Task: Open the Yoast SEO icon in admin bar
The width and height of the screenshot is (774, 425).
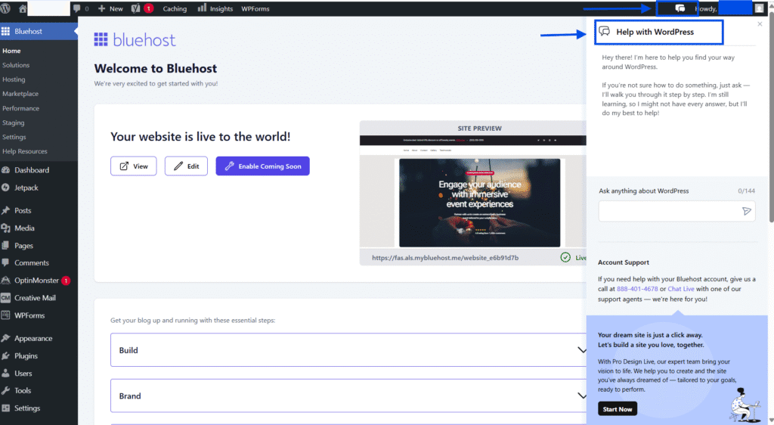Action: 136,8
